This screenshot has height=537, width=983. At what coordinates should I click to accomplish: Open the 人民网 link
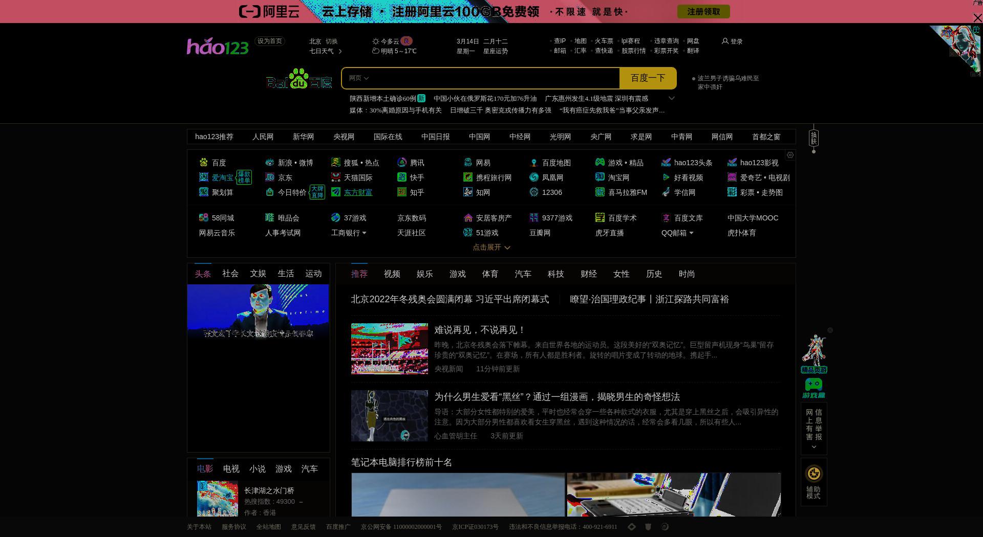263,137
